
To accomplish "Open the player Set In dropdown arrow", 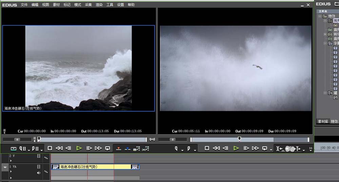I will pyautogui.click(x=29, y=150).
